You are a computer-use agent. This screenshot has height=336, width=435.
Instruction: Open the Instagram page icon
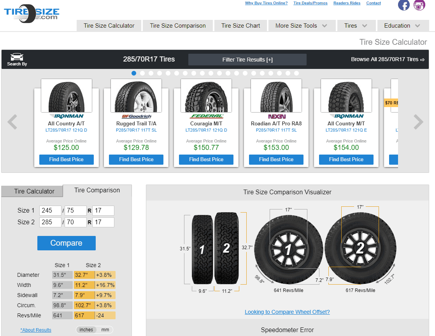tap(419, 5)
